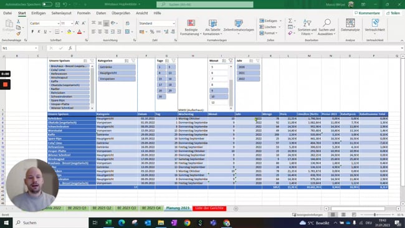
Task: Toggle bold formatting in Schriftart group
Action: point(32,32)
